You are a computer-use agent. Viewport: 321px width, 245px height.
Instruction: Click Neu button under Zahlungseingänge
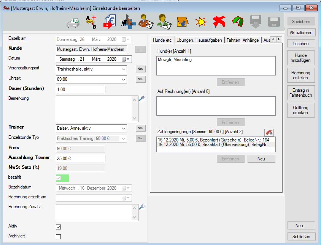[261, 159]
